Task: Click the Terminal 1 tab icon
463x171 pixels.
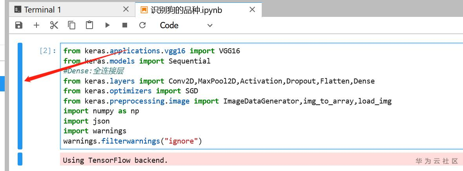Action: [18, 10]
